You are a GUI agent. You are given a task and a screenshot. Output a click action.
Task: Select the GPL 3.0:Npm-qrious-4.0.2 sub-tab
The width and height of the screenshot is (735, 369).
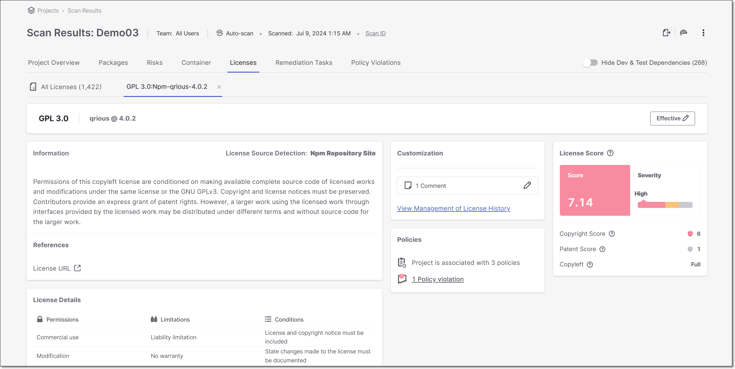coord(167,87)
